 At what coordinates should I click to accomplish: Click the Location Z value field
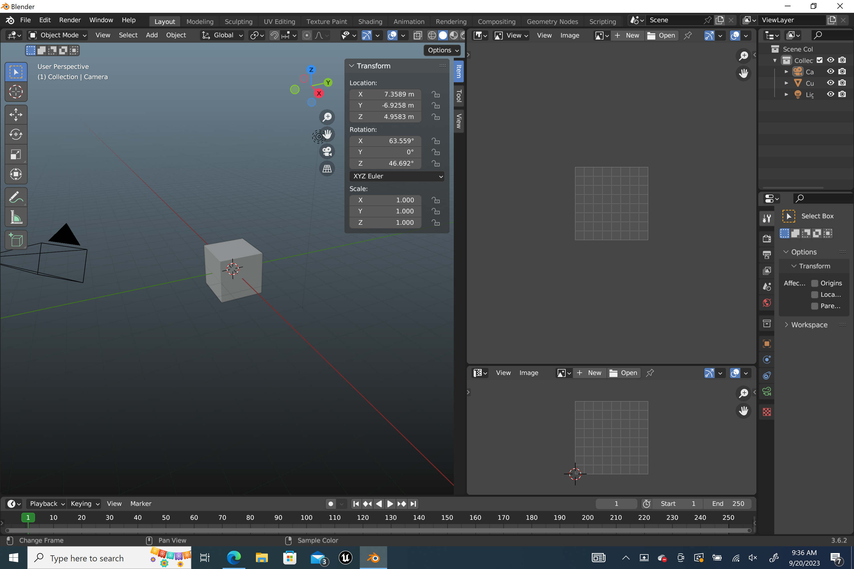pyautogui.click(x=385, y=116)
